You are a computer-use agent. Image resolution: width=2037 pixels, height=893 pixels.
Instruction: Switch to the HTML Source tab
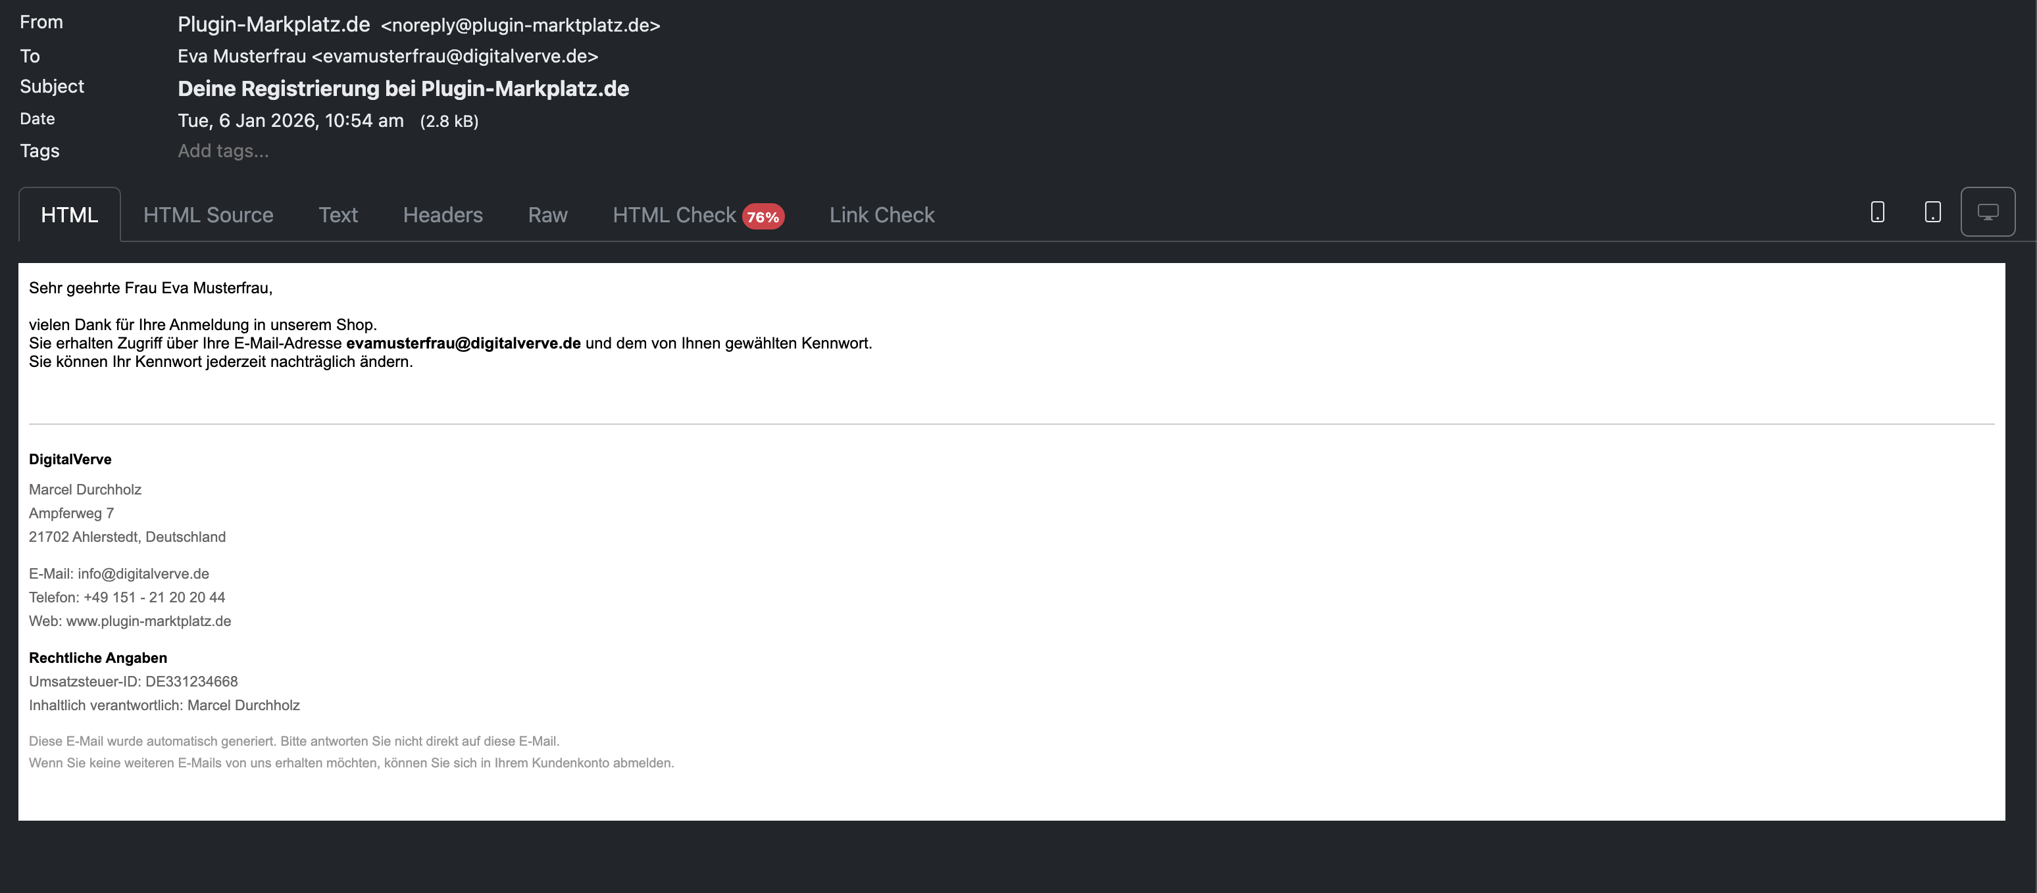tap(208, 215)
